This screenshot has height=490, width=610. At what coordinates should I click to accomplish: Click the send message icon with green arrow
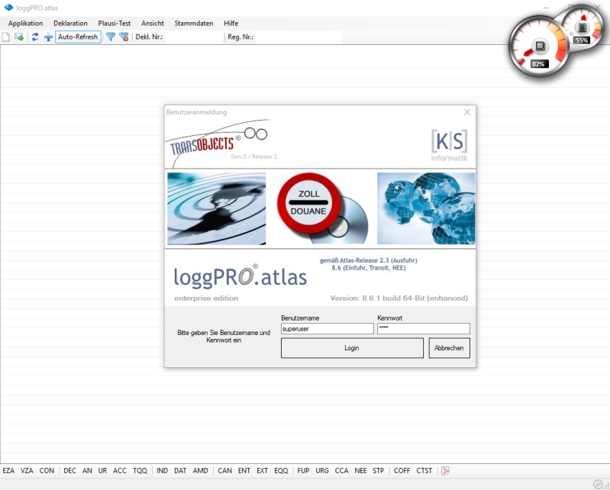click(x=18, y=37)
